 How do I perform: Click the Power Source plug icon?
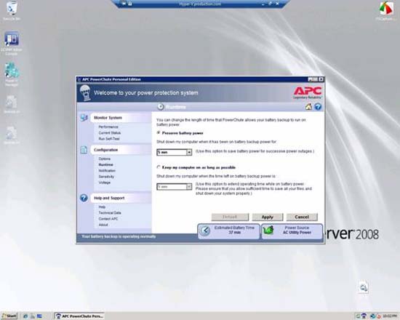(268, 230)
